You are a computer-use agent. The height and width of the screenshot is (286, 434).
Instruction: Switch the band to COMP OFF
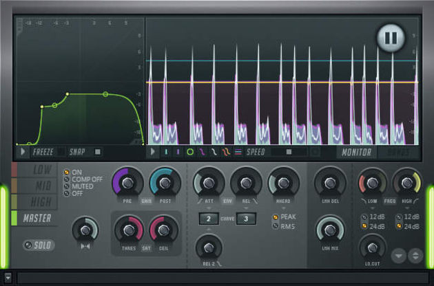coord(66,179)
